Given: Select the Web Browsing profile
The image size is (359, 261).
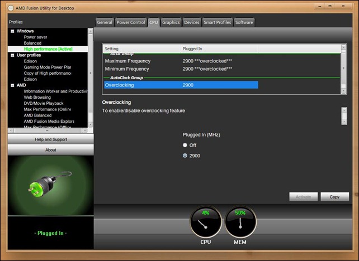Looking at the screenshot, I should [x=37, y=97].
